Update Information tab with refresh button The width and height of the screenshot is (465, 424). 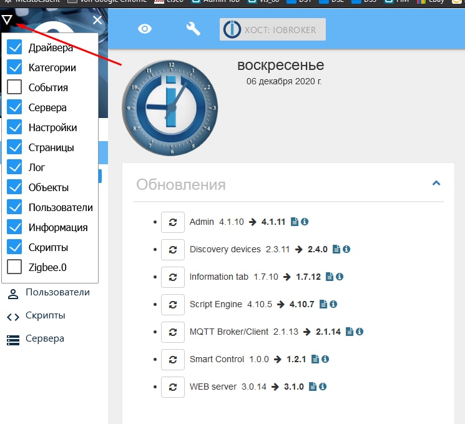(x=173, y=277)
